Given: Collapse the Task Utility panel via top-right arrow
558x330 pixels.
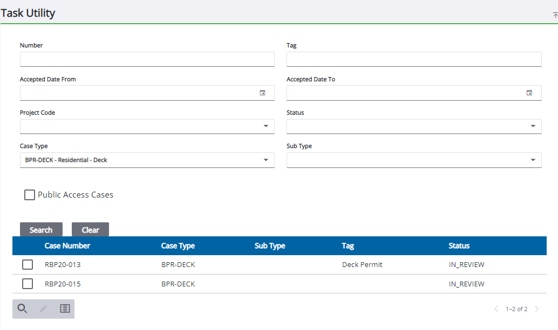Looking at the screenshot, I should 555,15.
